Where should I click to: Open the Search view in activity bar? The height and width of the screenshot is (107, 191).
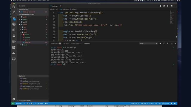[x=14, y=12]
